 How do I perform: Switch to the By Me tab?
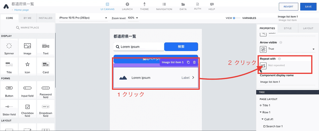pyautogui.click(x=27, y=18)
